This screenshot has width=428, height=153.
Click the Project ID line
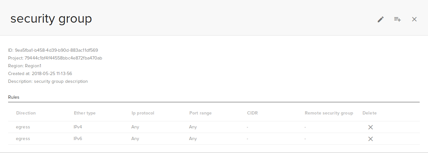pos(55,58)
